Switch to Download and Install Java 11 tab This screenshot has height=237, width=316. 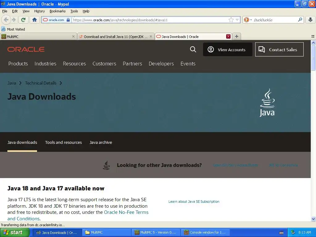coord(116,36)
